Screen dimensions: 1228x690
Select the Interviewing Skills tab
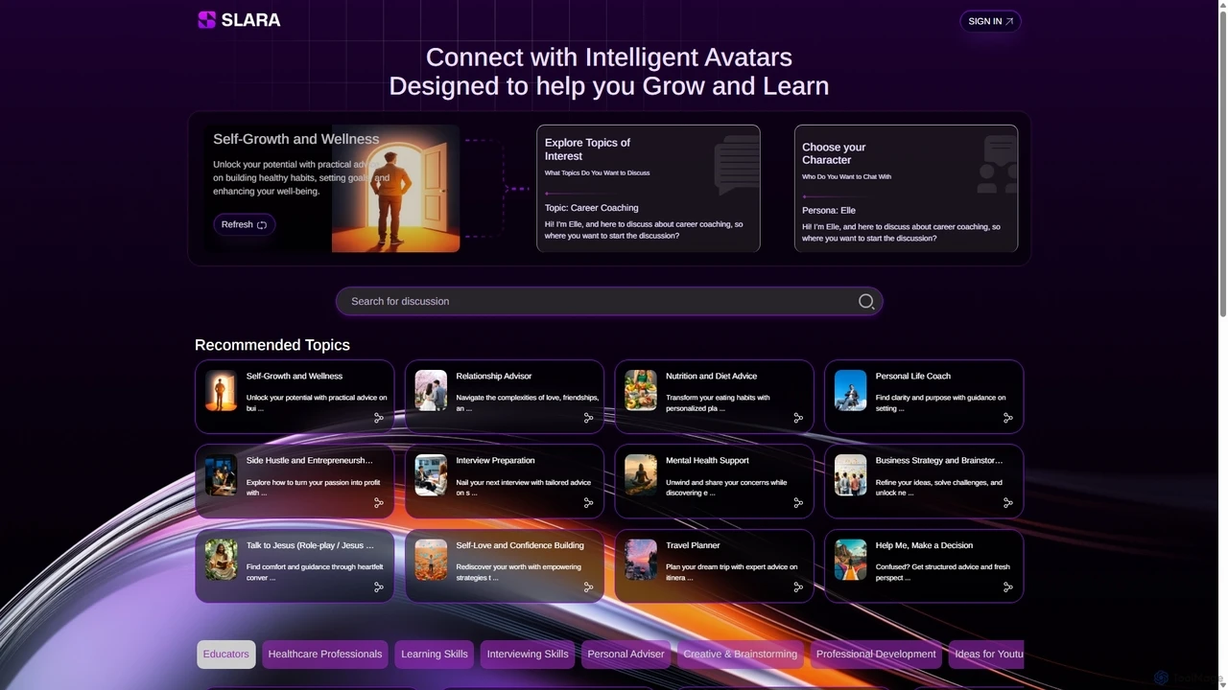coord(528,655)
